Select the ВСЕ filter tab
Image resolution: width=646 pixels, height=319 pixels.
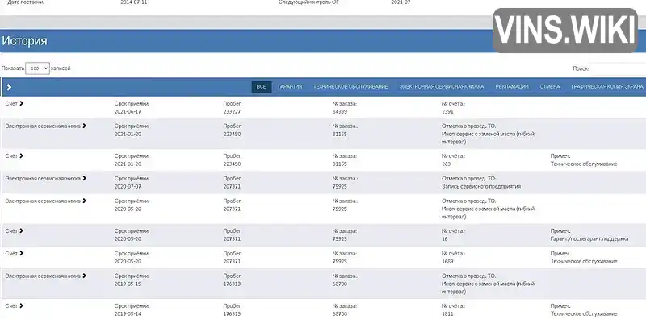(262, 87)
